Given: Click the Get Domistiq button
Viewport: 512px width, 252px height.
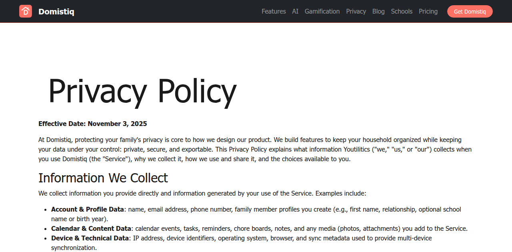Looking at the screenshot, I should pos(470,11).
